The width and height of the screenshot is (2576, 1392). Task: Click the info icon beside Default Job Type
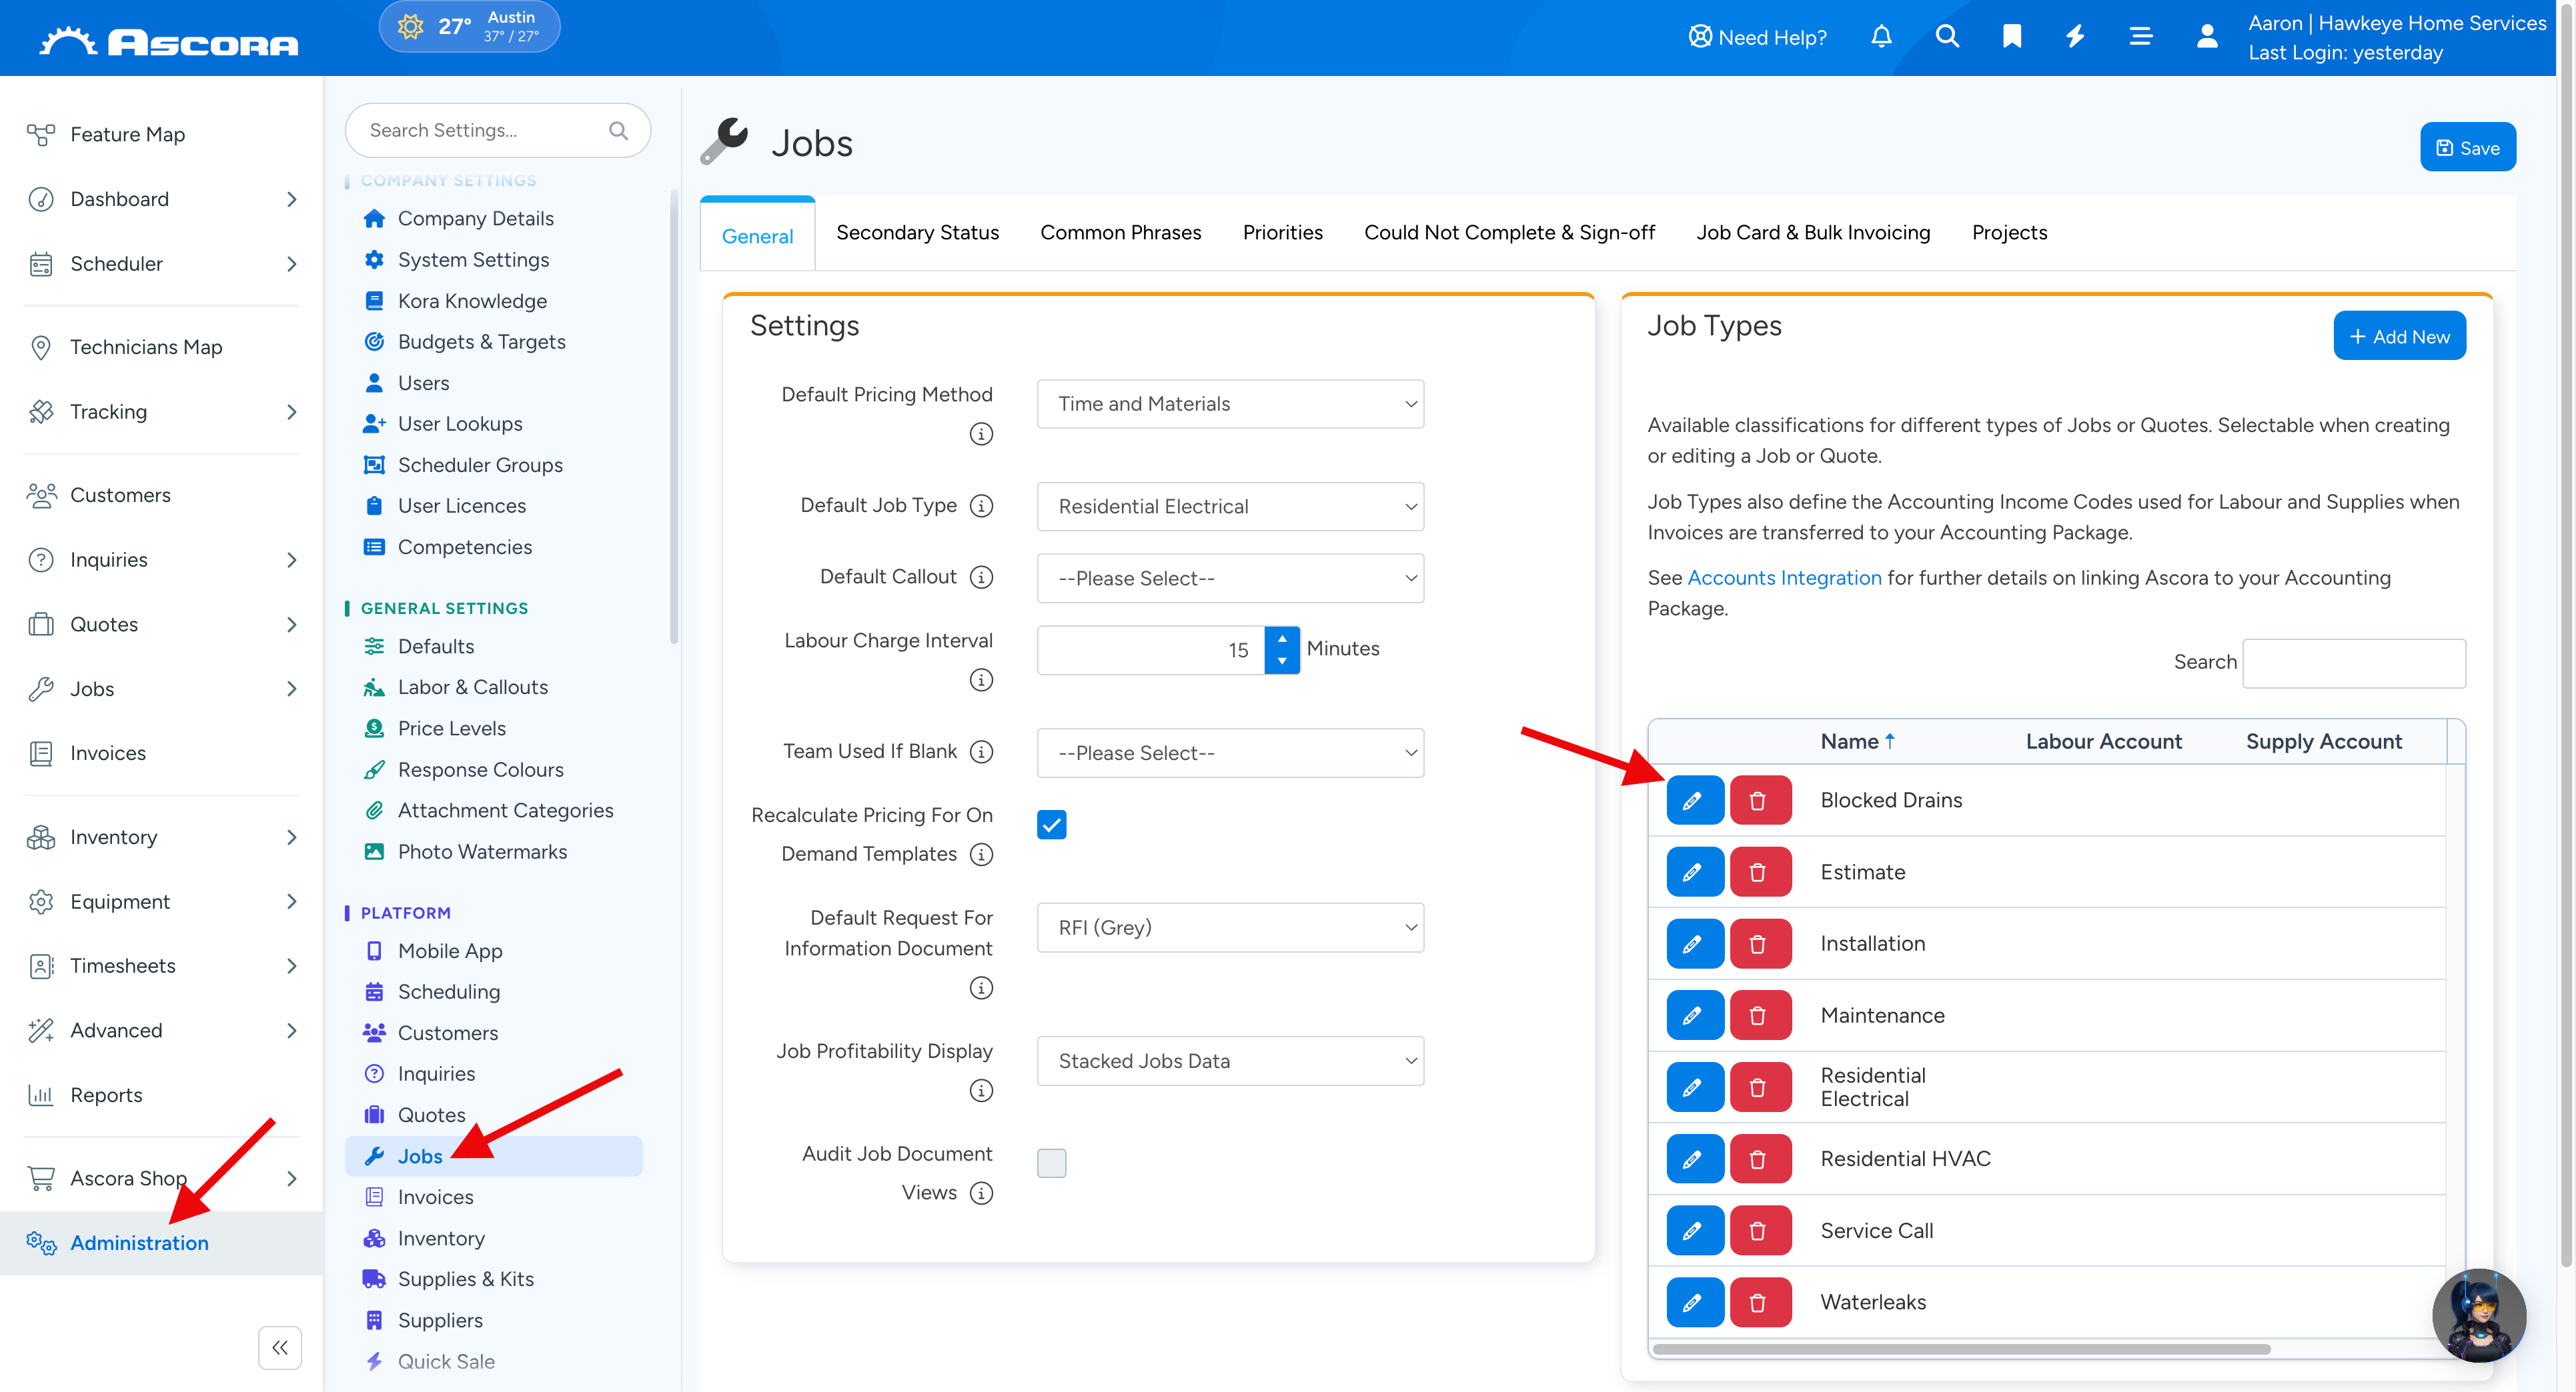click(981, 505)
